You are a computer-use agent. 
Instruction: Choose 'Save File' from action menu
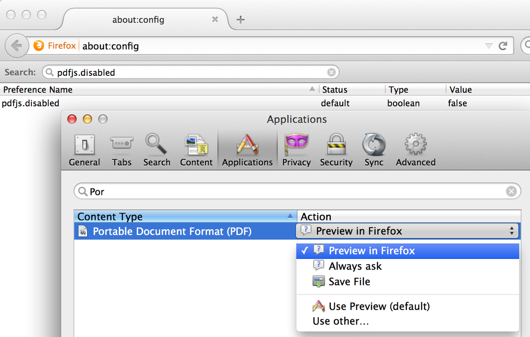tap(408, 281)
